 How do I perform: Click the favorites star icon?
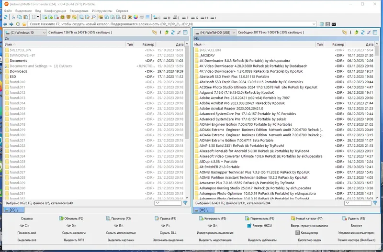pos(24,24)
